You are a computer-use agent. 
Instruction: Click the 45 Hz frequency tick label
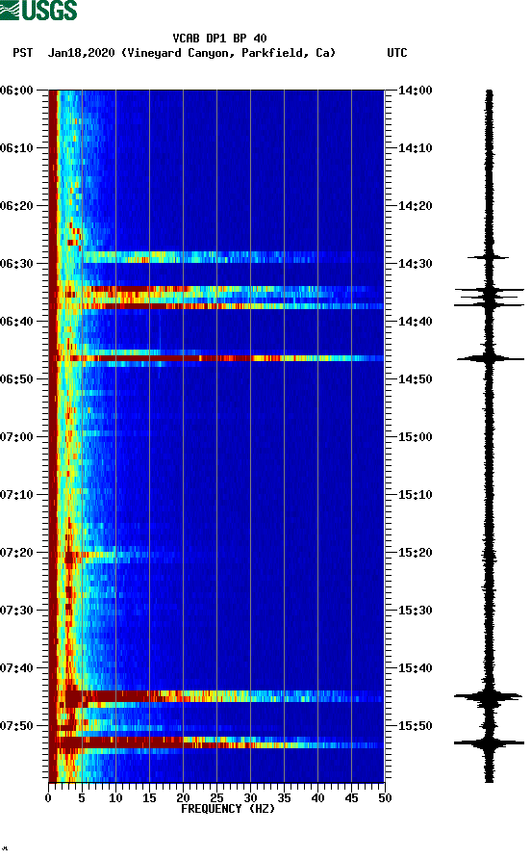click(x=351, y=798)
